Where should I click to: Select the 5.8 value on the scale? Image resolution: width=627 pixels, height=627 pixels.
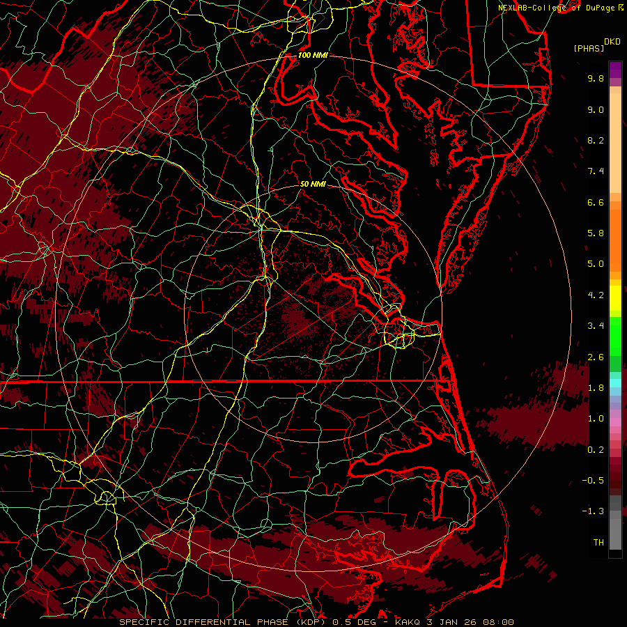pos(596,233)
